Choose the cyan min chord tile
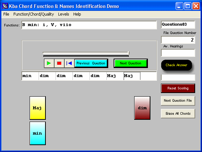202x152 pixels. pyautogui.click(x=38, y=133)
